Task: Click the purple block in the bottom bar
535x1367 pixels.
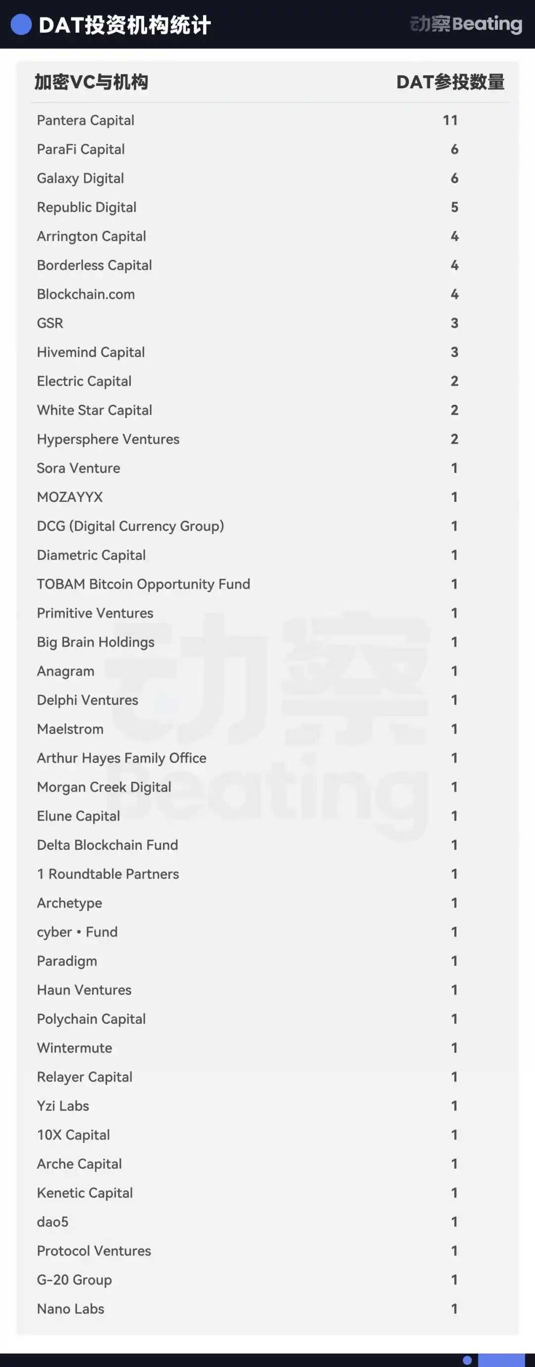Action: [501, 1360]
